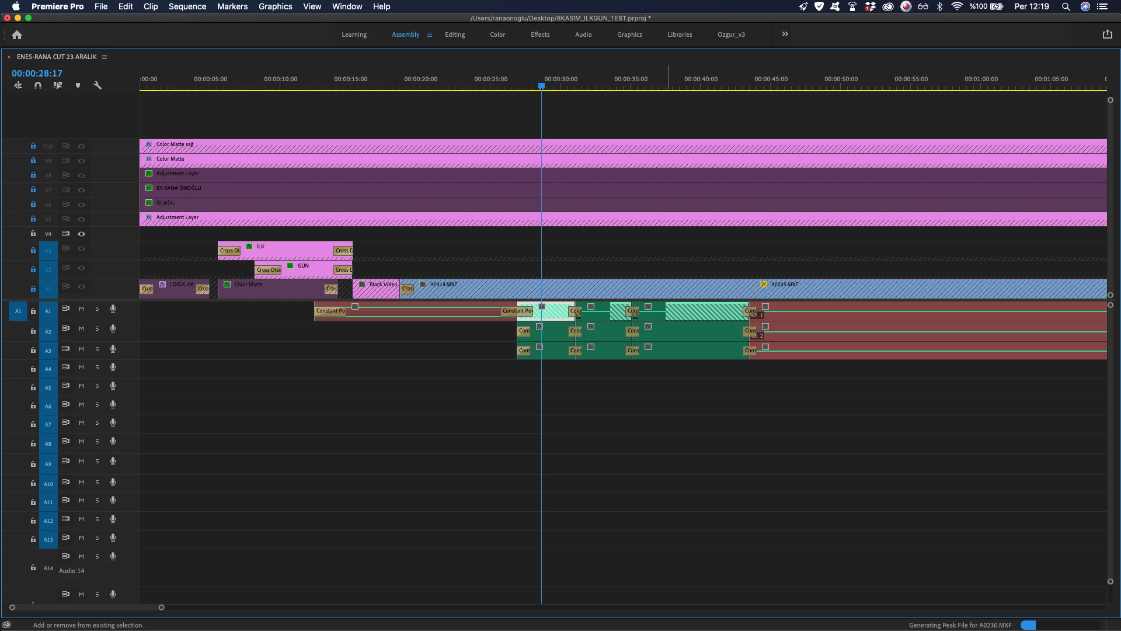Click the Add Marker icon

[x=78, y=85]
